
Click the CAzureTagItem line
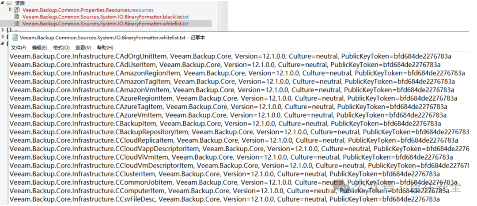[228, 107]
